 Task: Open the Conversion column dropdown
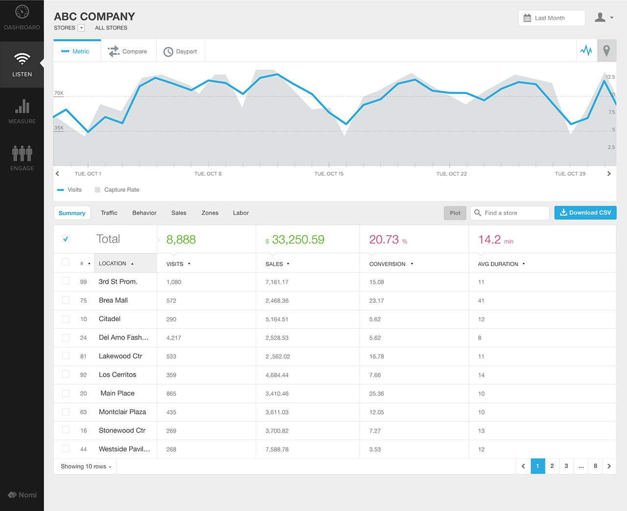[412, 264]
